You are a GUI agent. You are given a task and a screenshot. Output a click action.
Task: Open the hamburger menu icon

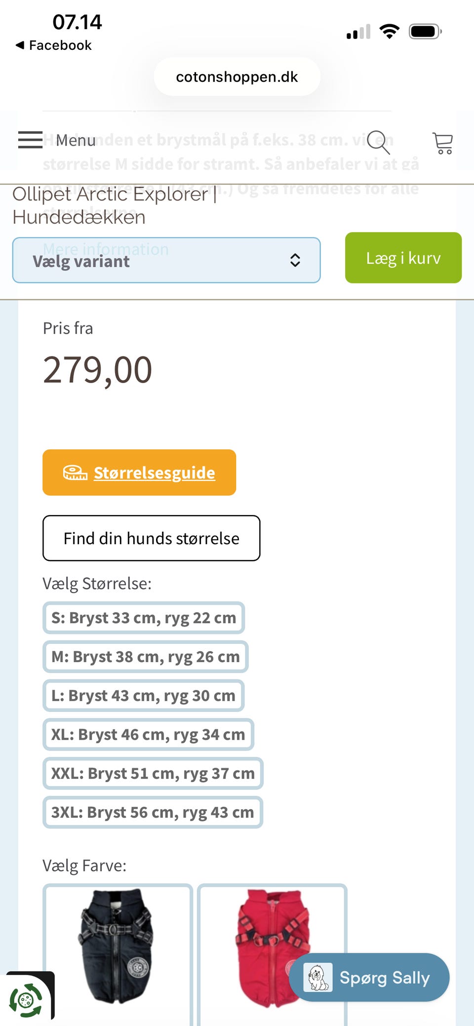(x=30, y=140)
